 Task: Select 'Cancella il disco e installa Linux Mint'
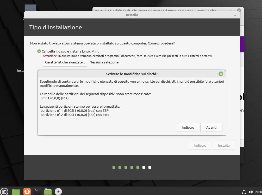tap(39, 51)
